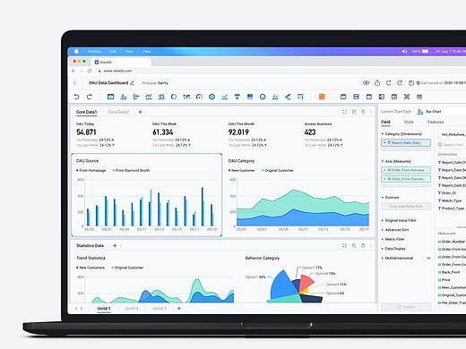This screenshot has width=466, height=349.
Task: Click the orange widget icon in the toolbar
Action: tap(322, 97)
